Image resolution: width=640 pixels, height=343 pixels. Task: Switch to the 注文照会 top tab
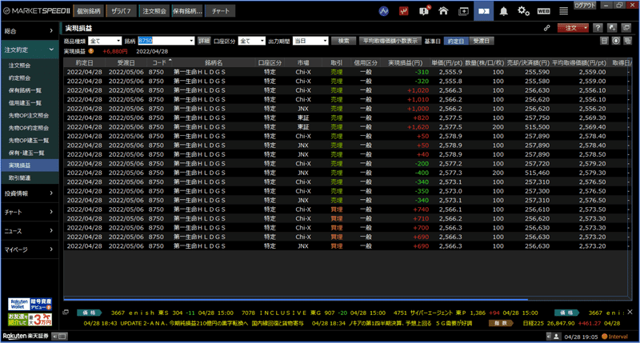(x=154, y=11)
